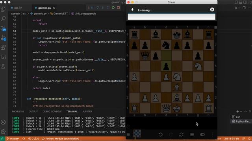This screenshot has width=252, height=141.
Task: Focus the speech text input field
Action: click(172, 16)
